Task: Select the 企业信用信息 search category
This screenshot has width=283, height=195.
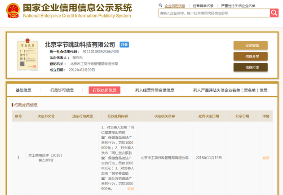Action: click(175, 6)
